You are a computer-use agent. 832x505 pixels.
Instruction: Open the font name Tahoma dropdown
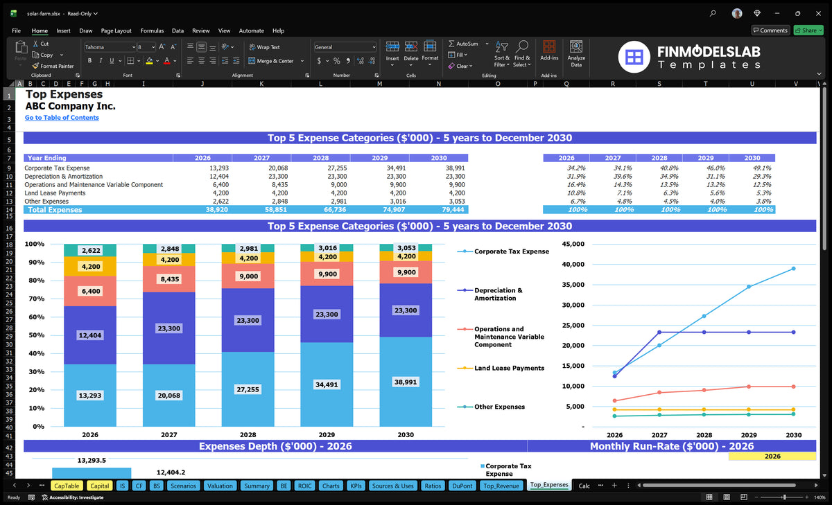pos(133,47)
